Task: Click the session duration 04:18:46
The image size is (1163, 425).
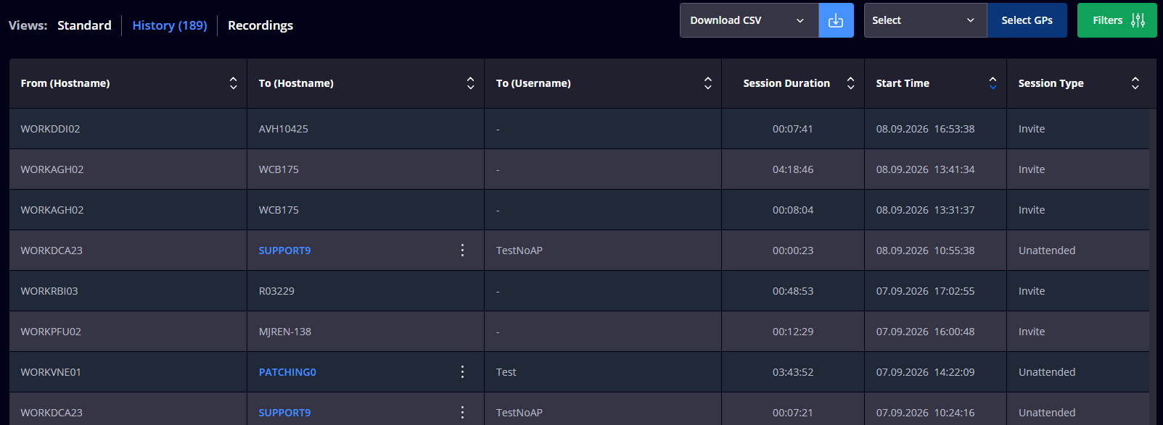Action: [793, 169]
